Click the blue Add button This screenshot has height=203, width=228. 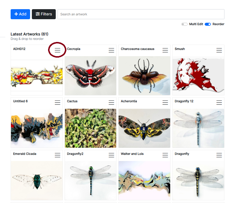tap(20, 14)
